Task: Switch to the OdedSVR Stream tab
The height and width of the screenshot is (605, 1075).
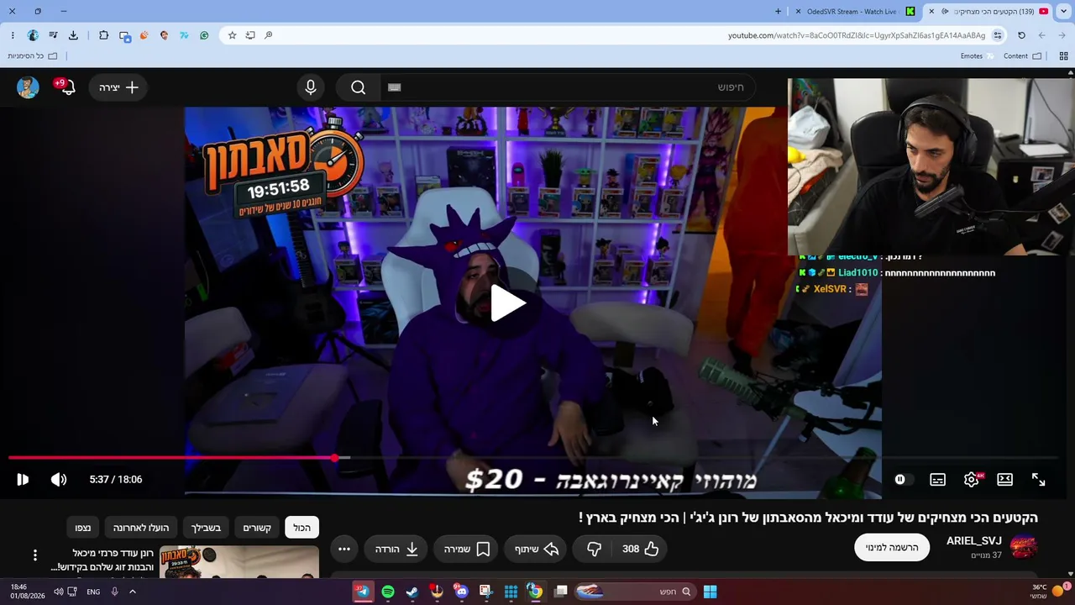Action: coord(852,12)
